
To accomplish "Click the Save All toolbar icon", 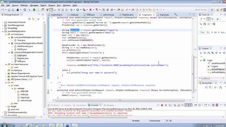I will point(13,10).
